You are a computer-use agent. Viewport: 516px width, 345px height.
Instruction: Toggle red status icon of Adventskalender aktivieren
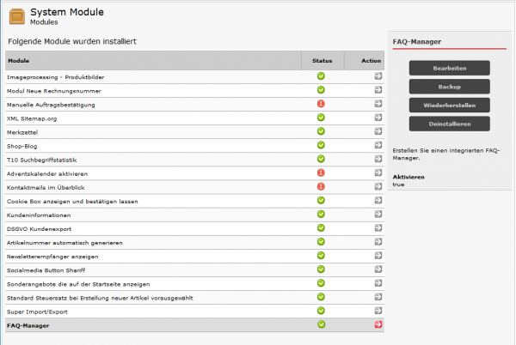coord(321,172)
